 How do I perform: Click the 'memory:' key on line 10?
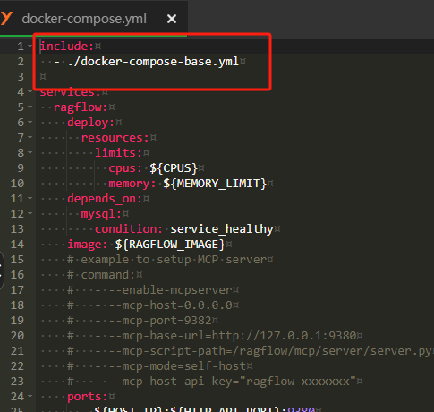(132, 184)
